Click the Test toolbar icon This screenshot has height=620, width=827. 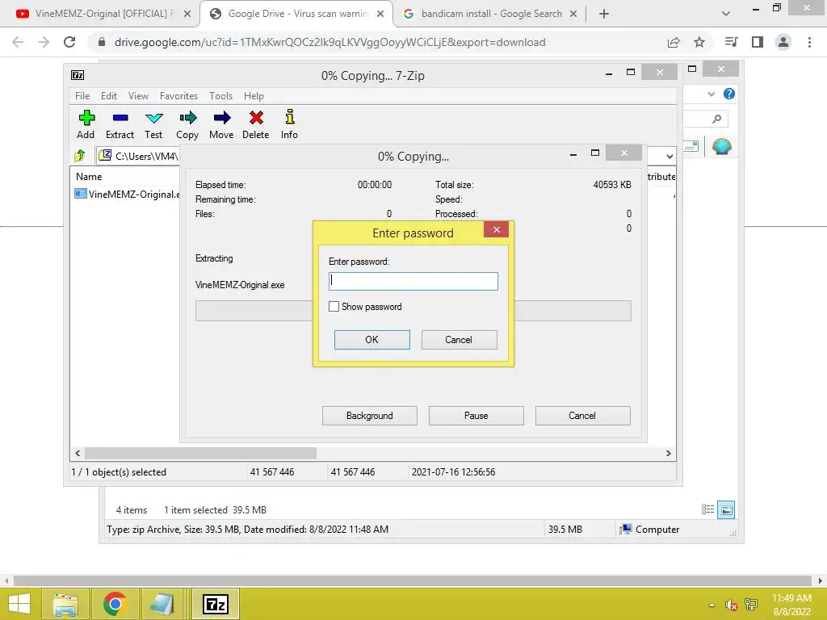coord(154,118)
